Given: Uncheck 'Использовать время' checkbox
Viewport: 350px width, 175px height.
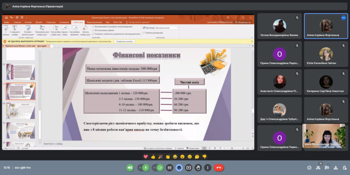Looking at the screenshot, I should click(93, 30).
